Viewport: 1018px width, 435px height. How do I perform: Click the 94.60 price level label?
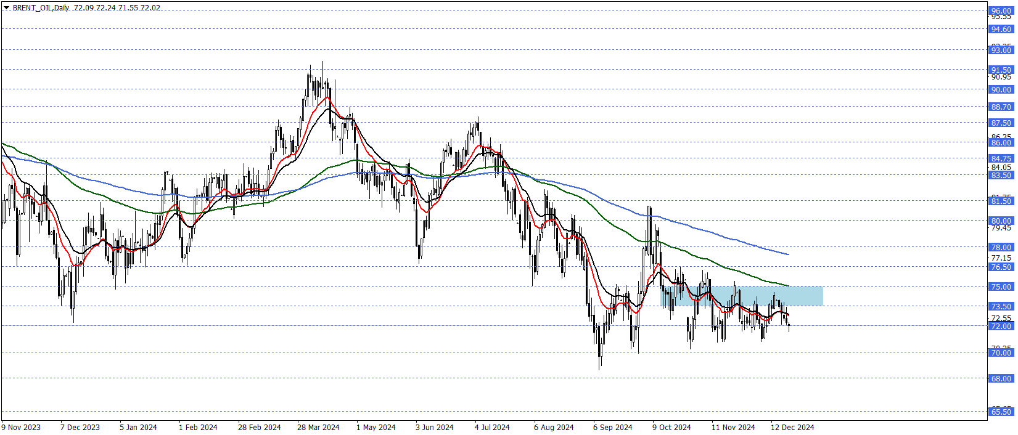[x=1001, y=29]
